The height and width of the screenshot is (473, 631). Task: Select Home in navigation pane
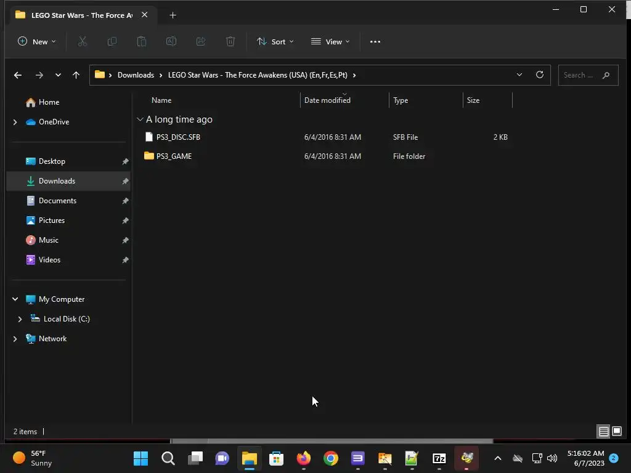point(68,102)
